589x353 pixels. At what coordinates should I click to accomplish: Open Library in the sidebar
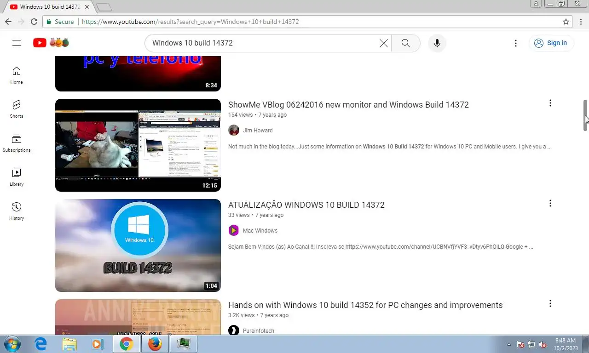(17, 177)
